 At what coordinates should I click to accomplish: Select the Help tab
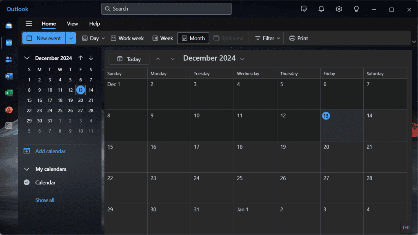pos(94,24)
